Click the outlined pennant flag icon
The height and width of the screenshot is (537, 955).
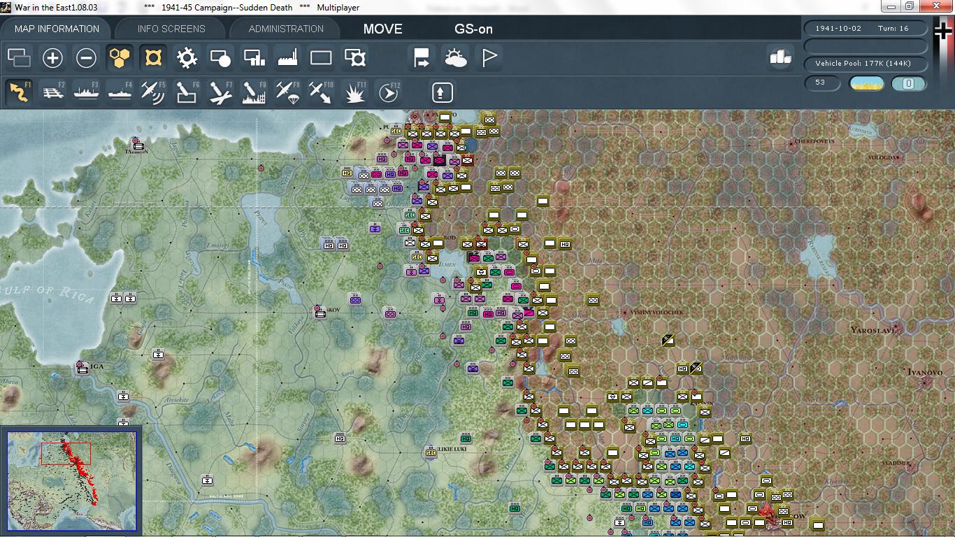click(x=489, y=57)
